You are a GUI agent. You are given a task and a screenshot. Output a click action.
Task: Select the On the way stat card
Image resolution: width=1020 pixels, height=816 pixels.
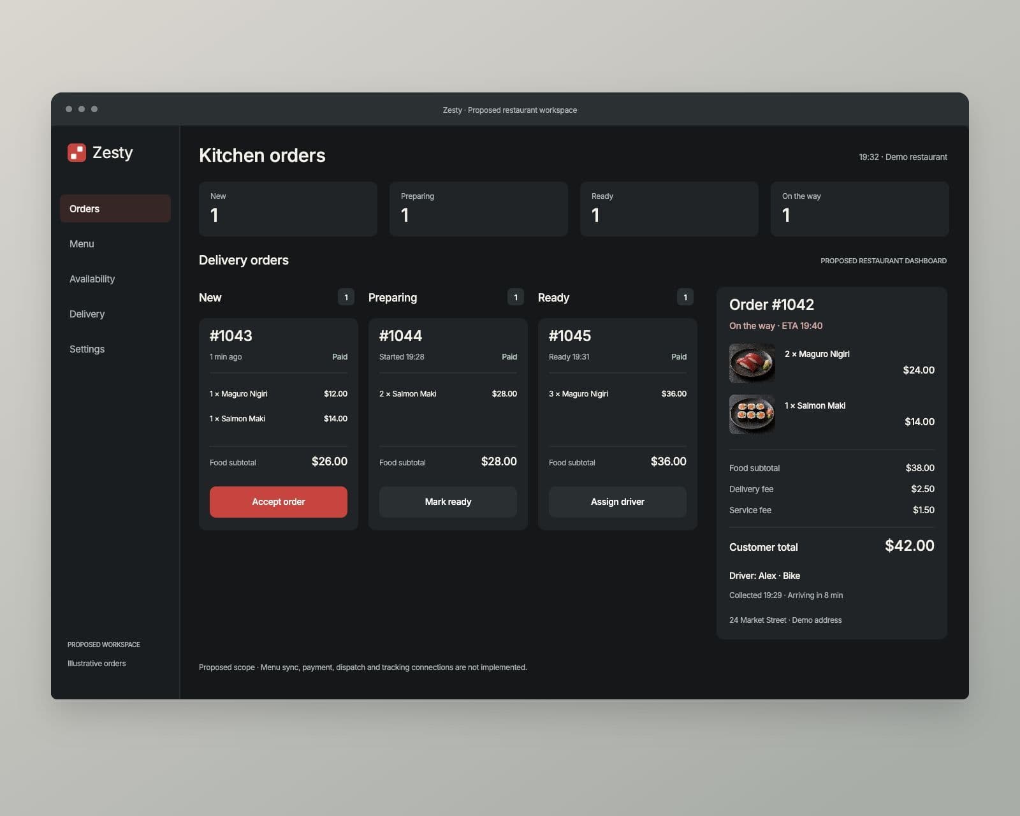(860, 209)
